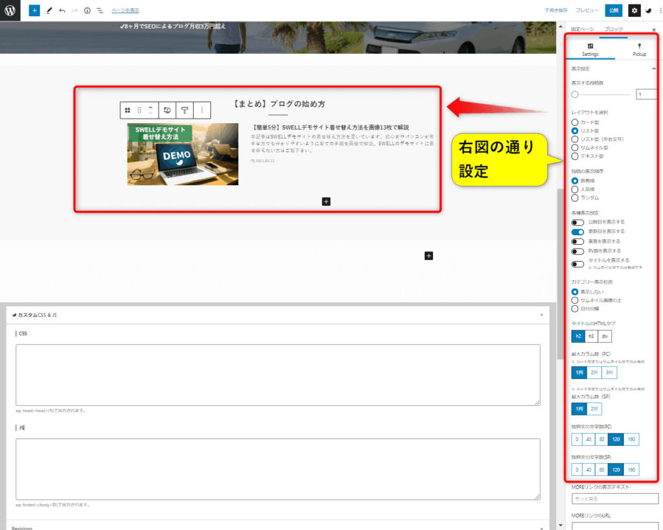Open the Pickup tab label
The width and height of the screenshot is (663, 530).
tap(639, 54)
